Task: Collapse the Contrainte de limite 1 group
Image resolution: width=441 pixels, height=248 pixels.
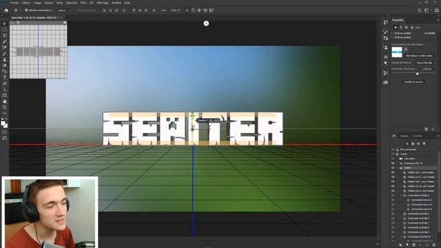Action: [401, 196]
